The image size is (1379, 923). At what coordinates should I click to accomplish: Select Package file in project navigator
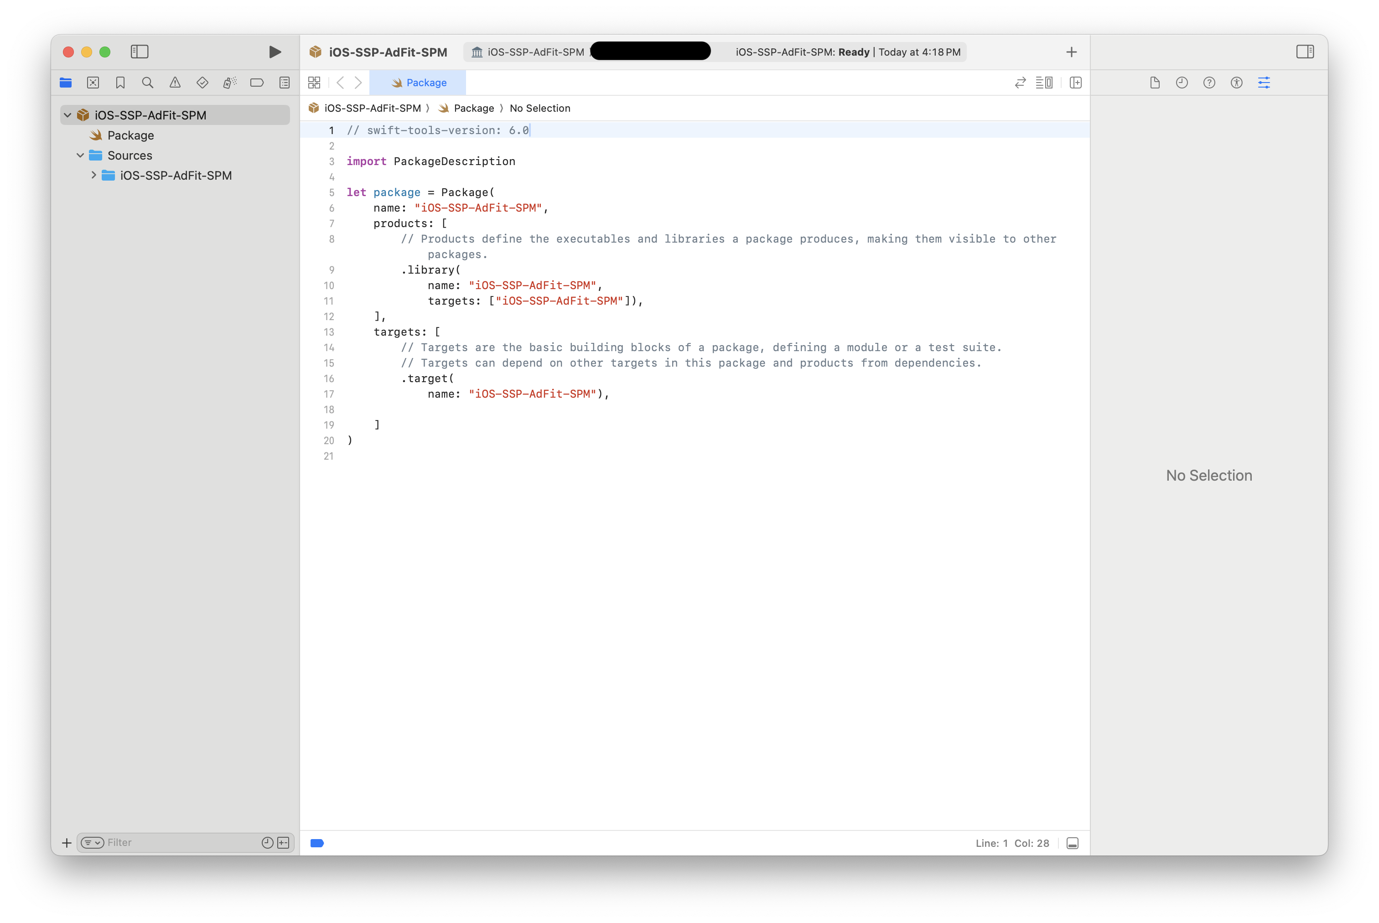click(130, 135)
